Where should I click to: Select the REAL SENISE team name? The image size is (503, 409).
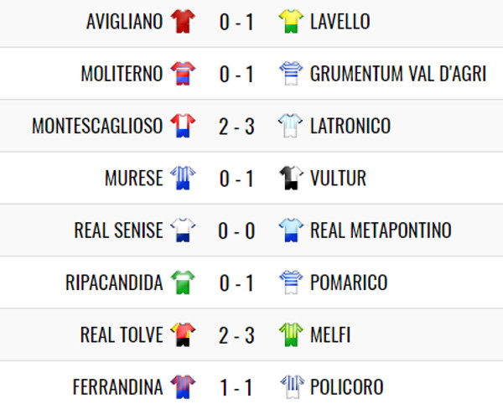118,230
